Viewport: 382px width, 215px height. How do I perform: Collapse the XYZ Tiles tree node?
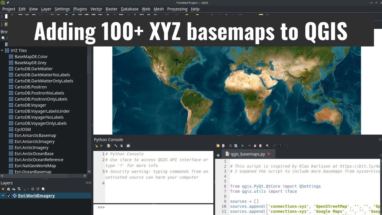2,50
